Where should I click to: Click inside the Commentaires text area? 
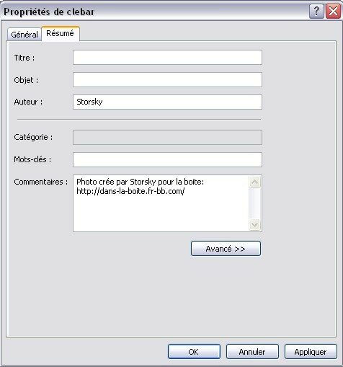[161, 203]
